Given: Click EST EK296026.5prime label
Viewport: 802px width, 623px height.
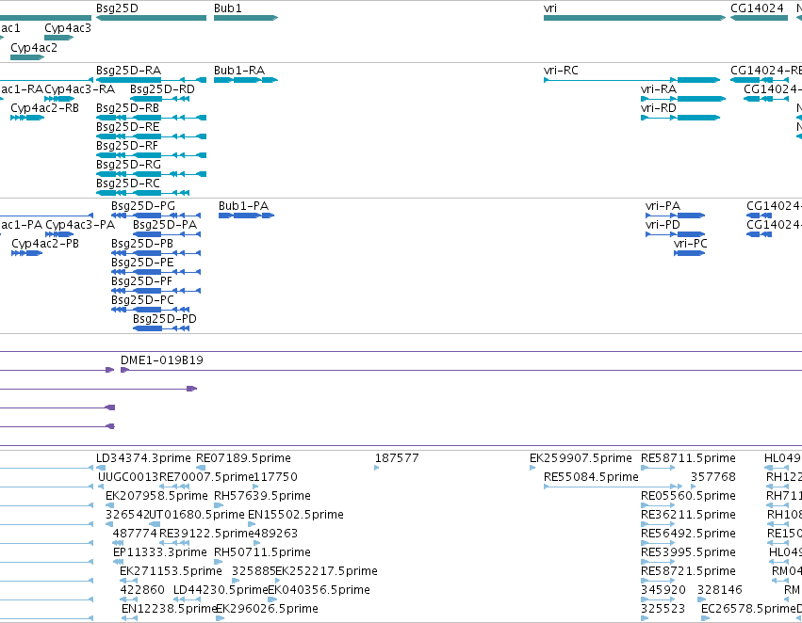Looking at the screenshot, I should 267,609.
